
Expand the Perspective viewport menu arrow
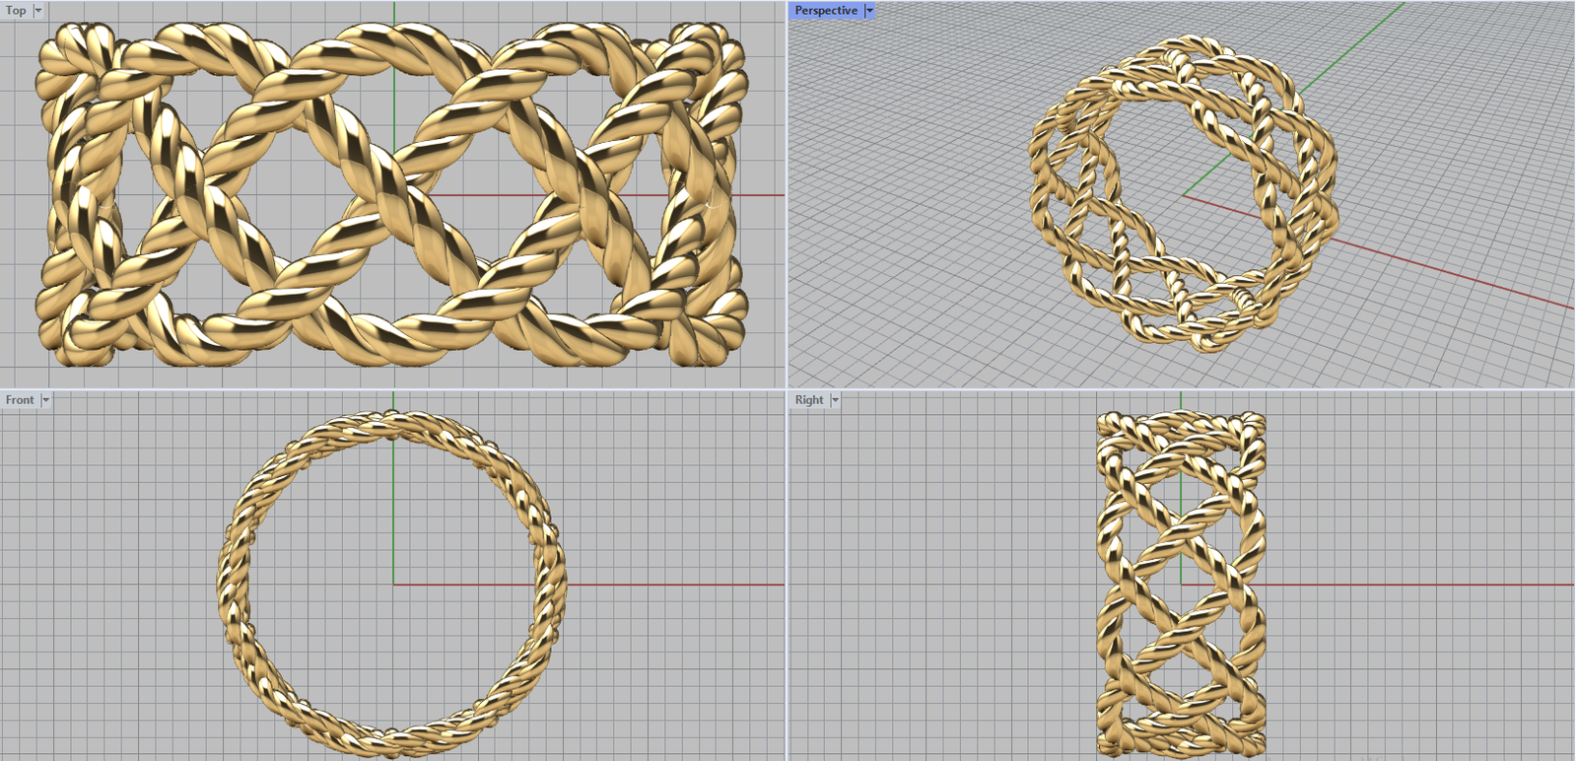click(x=869, y=10)
